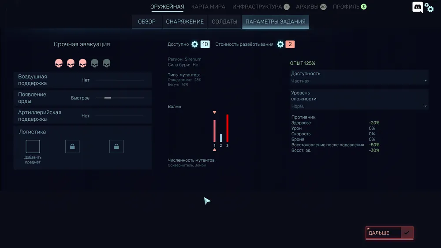Click the Восст. зд. -30% value
This screenshot has height=248, width=441.
click(x=374, y=150)
